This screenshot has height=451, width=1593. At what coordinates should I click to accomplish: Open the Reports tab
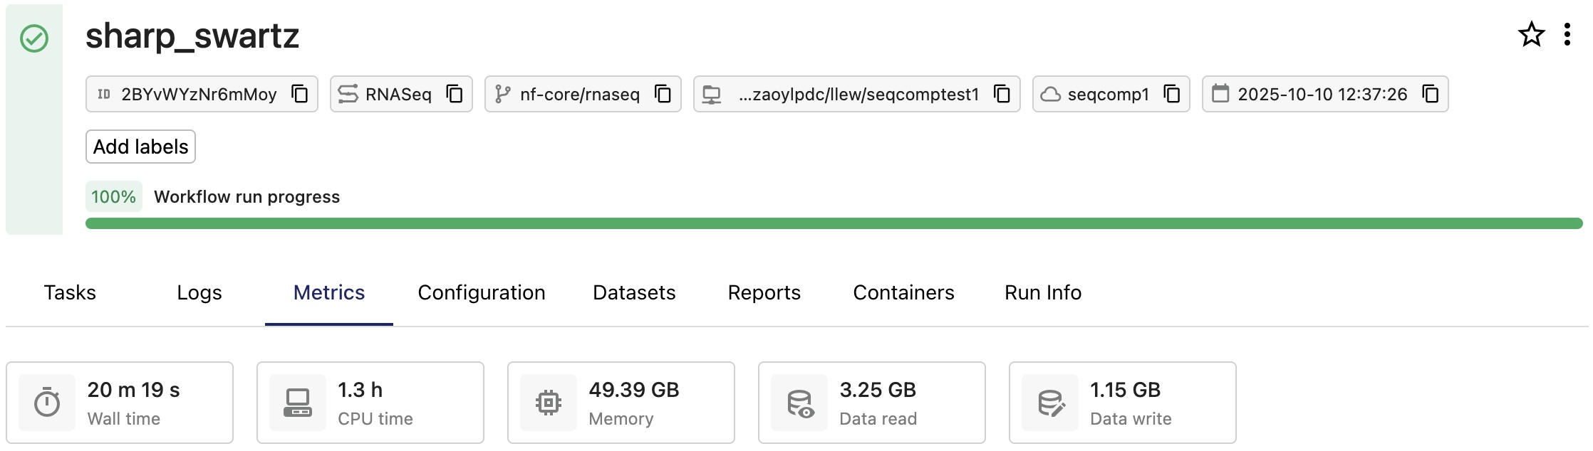pyautogui.click(x=764, y=292)
